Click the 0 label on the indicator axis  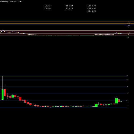pos(128,38)
